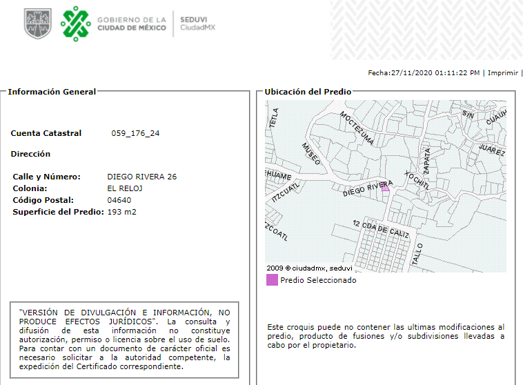Click the Calle y Número label
The width and height of the screenshot is (523, 385).
pyautogui.click(x=46, y=177)
